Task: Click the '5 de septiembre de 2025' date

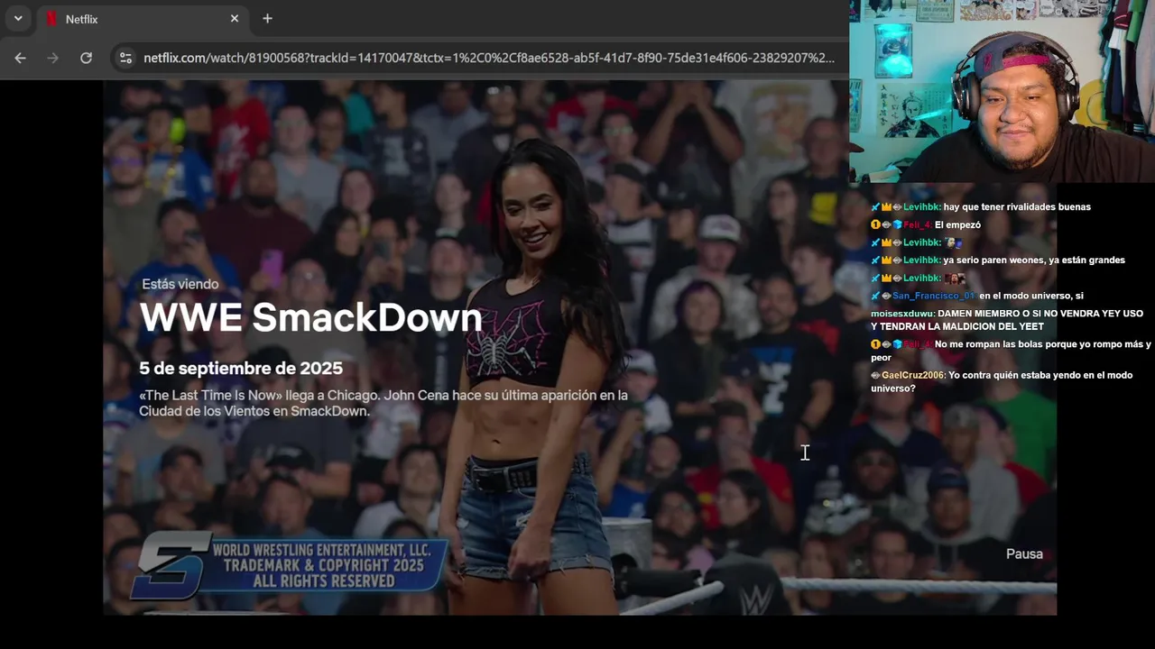Action: (x=241, y=368)
